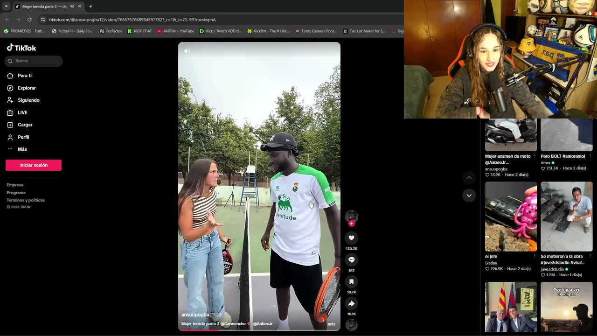Screen dimensions: 597x336
Task: Go to next video with down chevron
Action: [x=469, y=195]
